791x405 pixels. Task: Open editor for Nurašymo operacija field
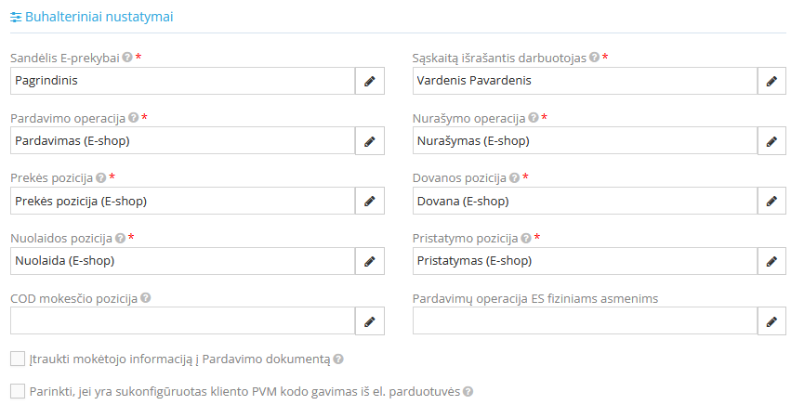point(771,141)
